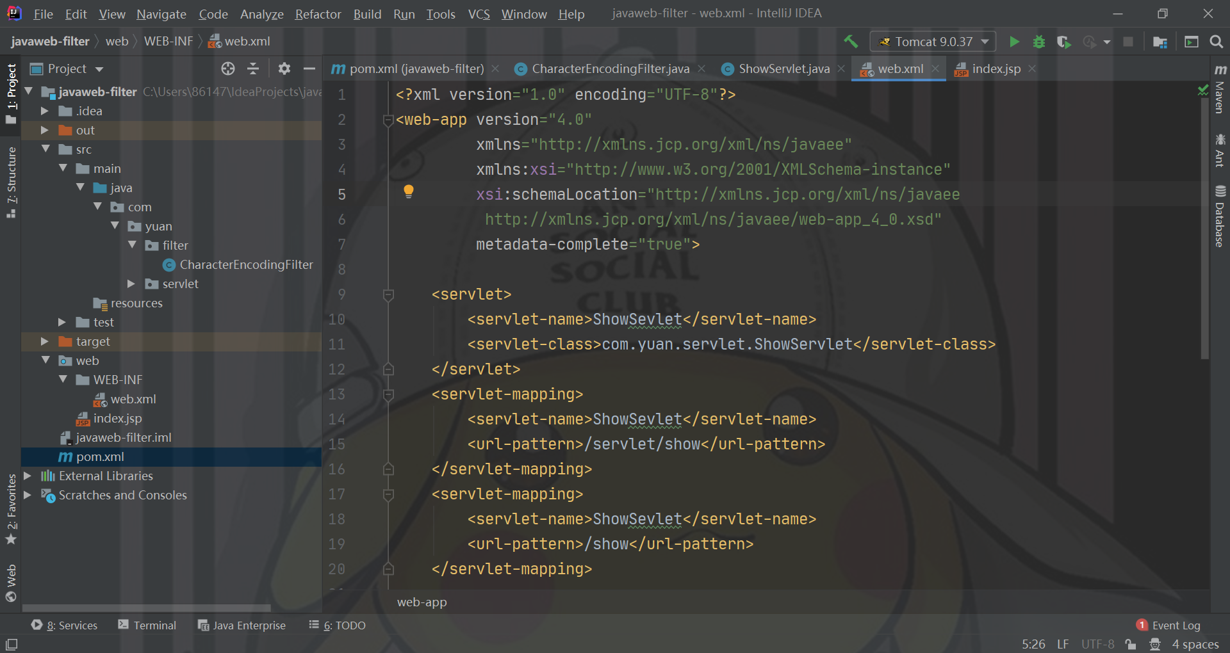Click the read-only lock icon in status bar
This screenshot has width=1230, height=653.
tap(1131, 644)
